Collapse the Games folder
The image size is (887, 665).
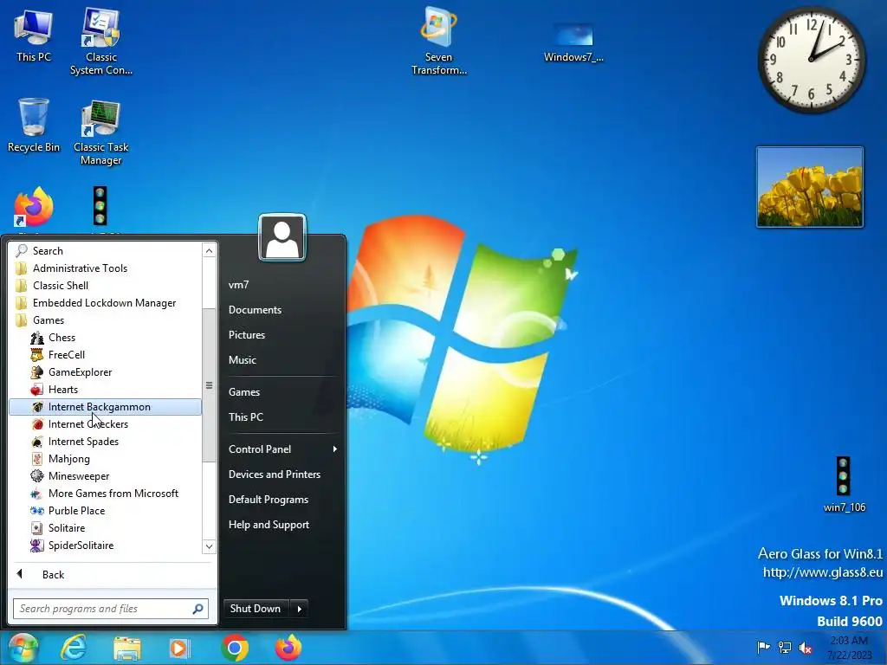(105, 320)
